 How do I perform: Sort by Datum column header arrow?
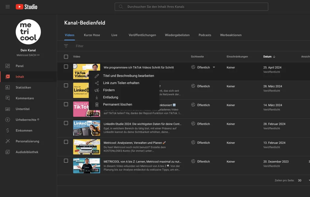(x=274, y=57)
